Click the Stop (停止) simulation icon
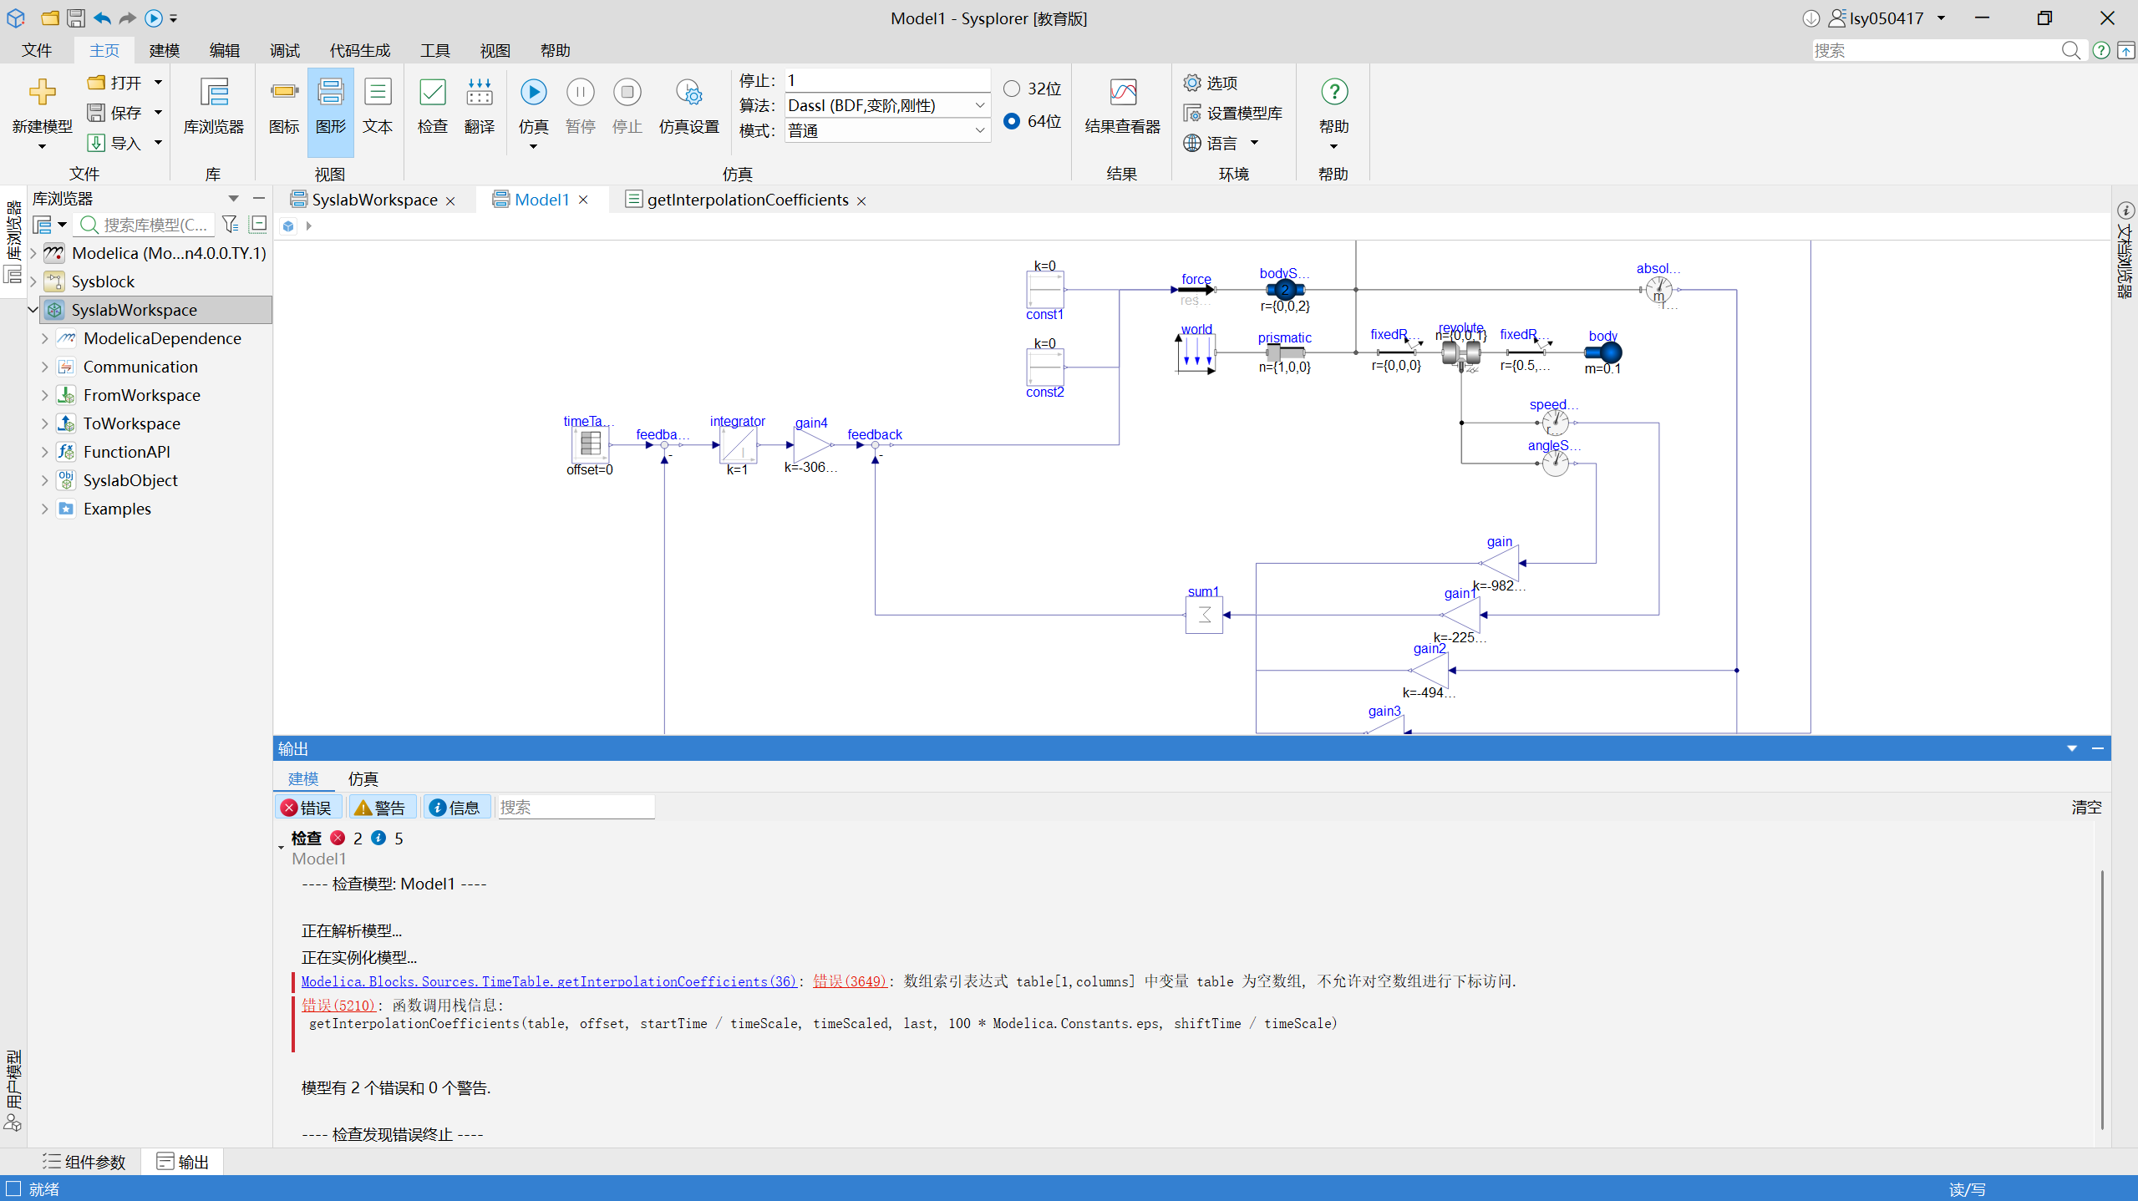The image size is (2138, 1201). (627, 92)
